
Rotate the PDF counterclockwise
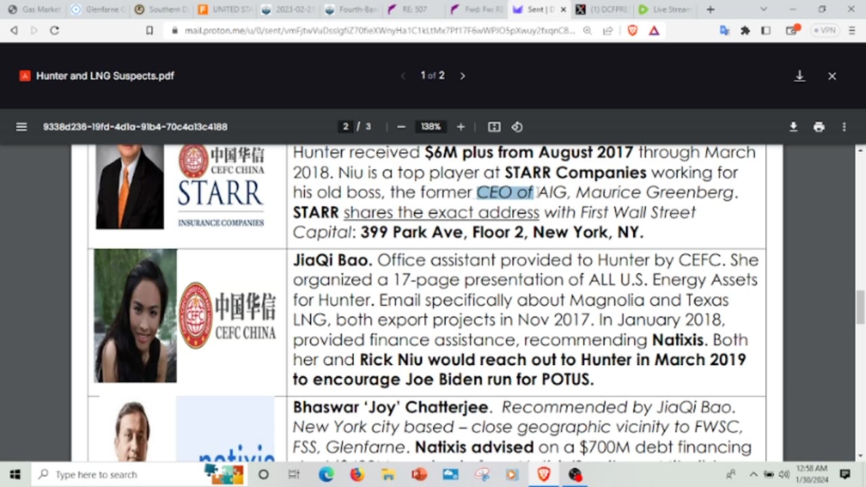[517, 126]
